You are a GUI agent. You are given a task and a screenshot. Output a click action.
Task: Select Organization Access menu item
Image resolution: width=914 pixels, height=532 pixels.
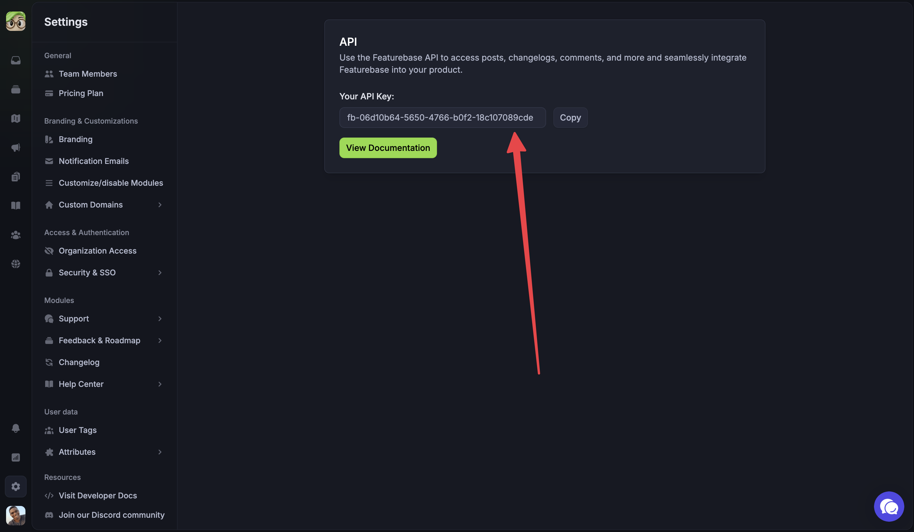tap(98, 251)
